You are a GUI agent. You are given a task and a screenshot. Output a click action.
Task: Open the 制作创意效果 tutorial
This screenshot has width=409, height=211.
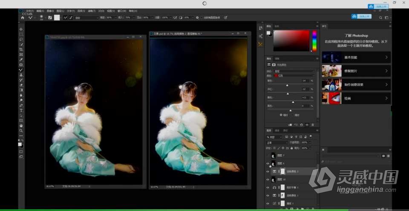pos(356,85)
